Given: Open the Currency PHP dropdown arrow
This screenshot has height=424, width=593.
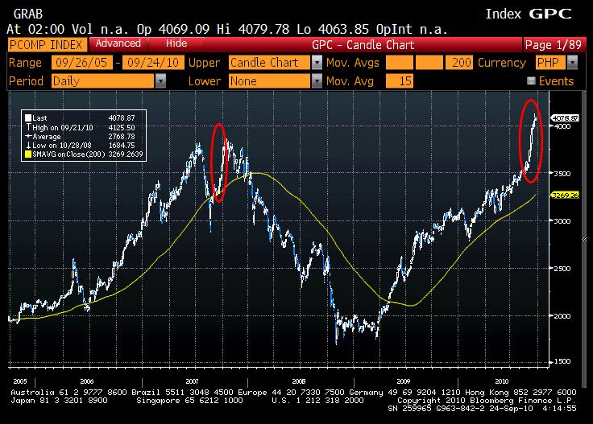Looking at the screenshot, I should [x=573, y=63].
